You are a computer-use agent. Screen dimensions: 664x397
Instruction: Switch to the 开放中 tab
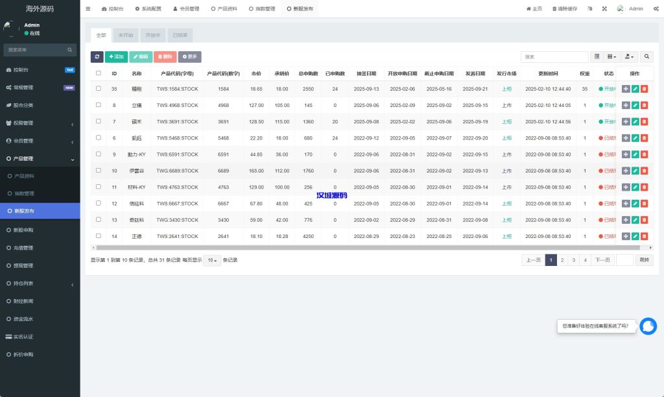153,36
